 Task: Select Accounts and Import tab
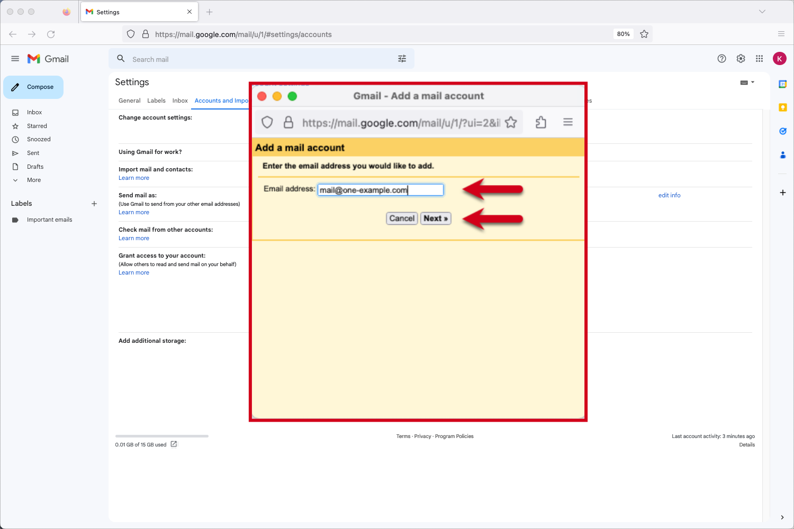(x=221, y=101)
